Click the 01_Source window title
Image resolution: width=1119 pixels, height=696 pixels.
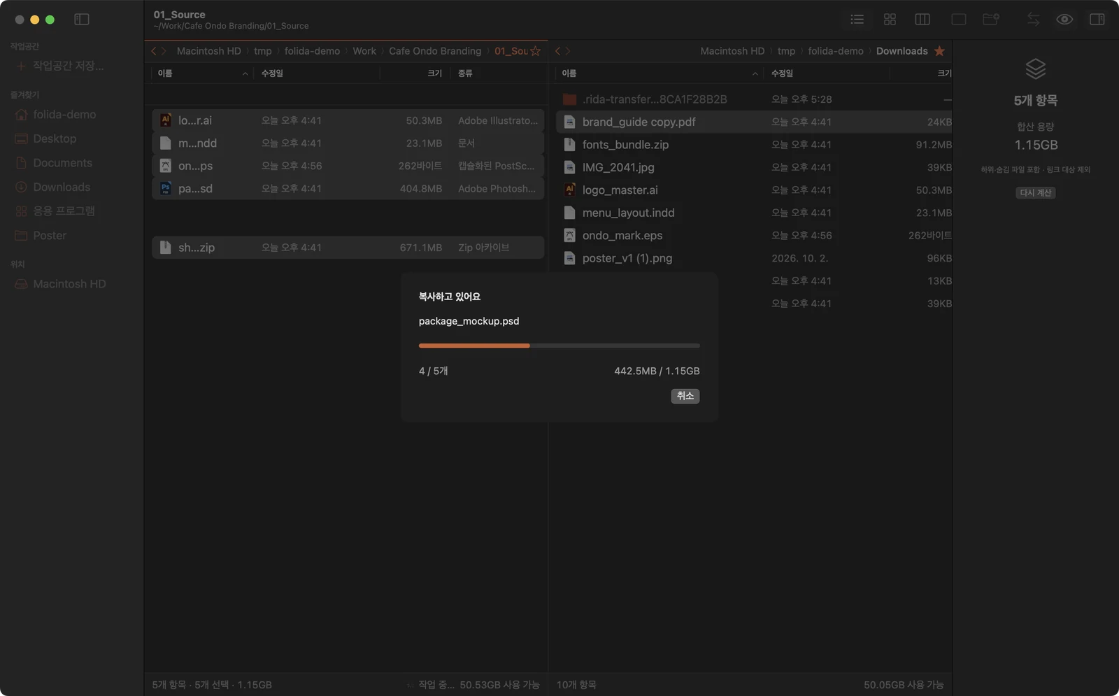click(x=180, y=15)
